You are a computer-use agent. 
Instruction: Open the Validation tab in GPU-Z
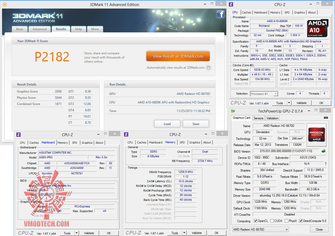tap(272, 118)
